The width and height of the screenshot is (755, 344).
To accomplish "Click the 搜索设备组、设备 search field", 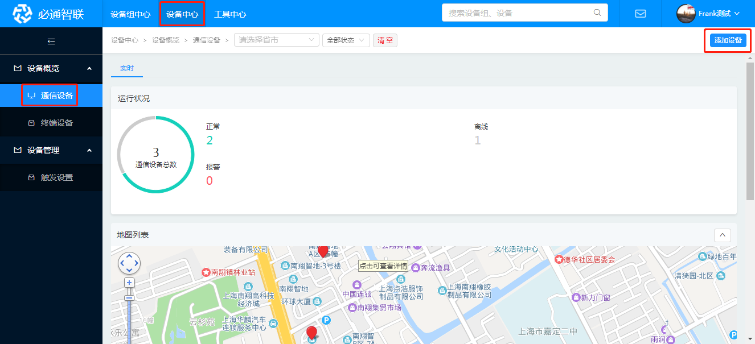I will (x=517, y=13).
